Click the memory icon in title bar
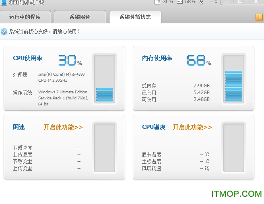The width and height of the screenshot is (264, 204). (x=179, y=2)
